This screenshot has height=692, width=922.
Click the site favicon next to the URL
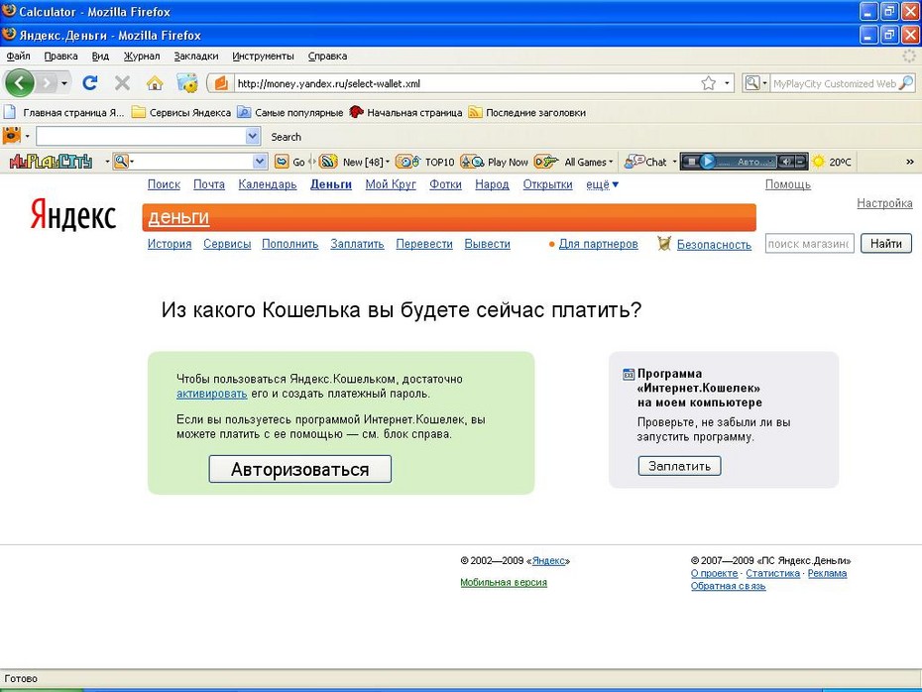220,83
